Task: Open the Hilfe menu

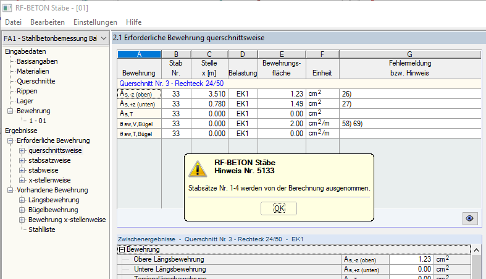Action: pyautogui.click(x=133, y=22)
